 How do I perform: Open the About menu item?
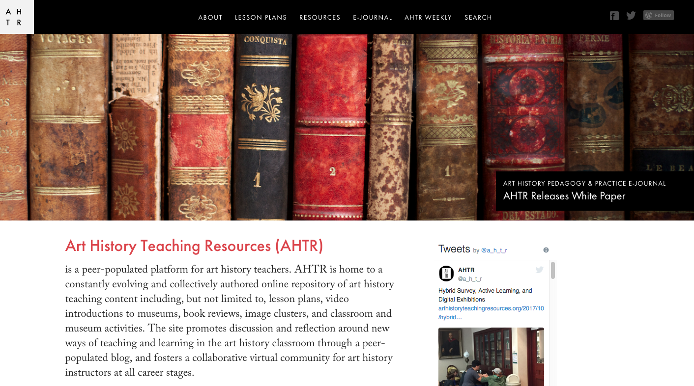point(210,17)
